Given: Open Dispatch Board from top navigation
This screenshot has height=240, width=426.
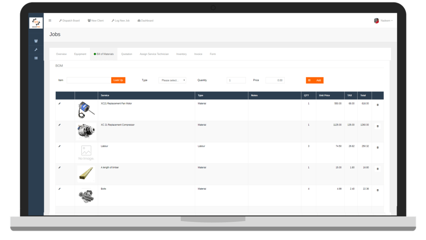Looking at the screenshot, I should [69, 21].
